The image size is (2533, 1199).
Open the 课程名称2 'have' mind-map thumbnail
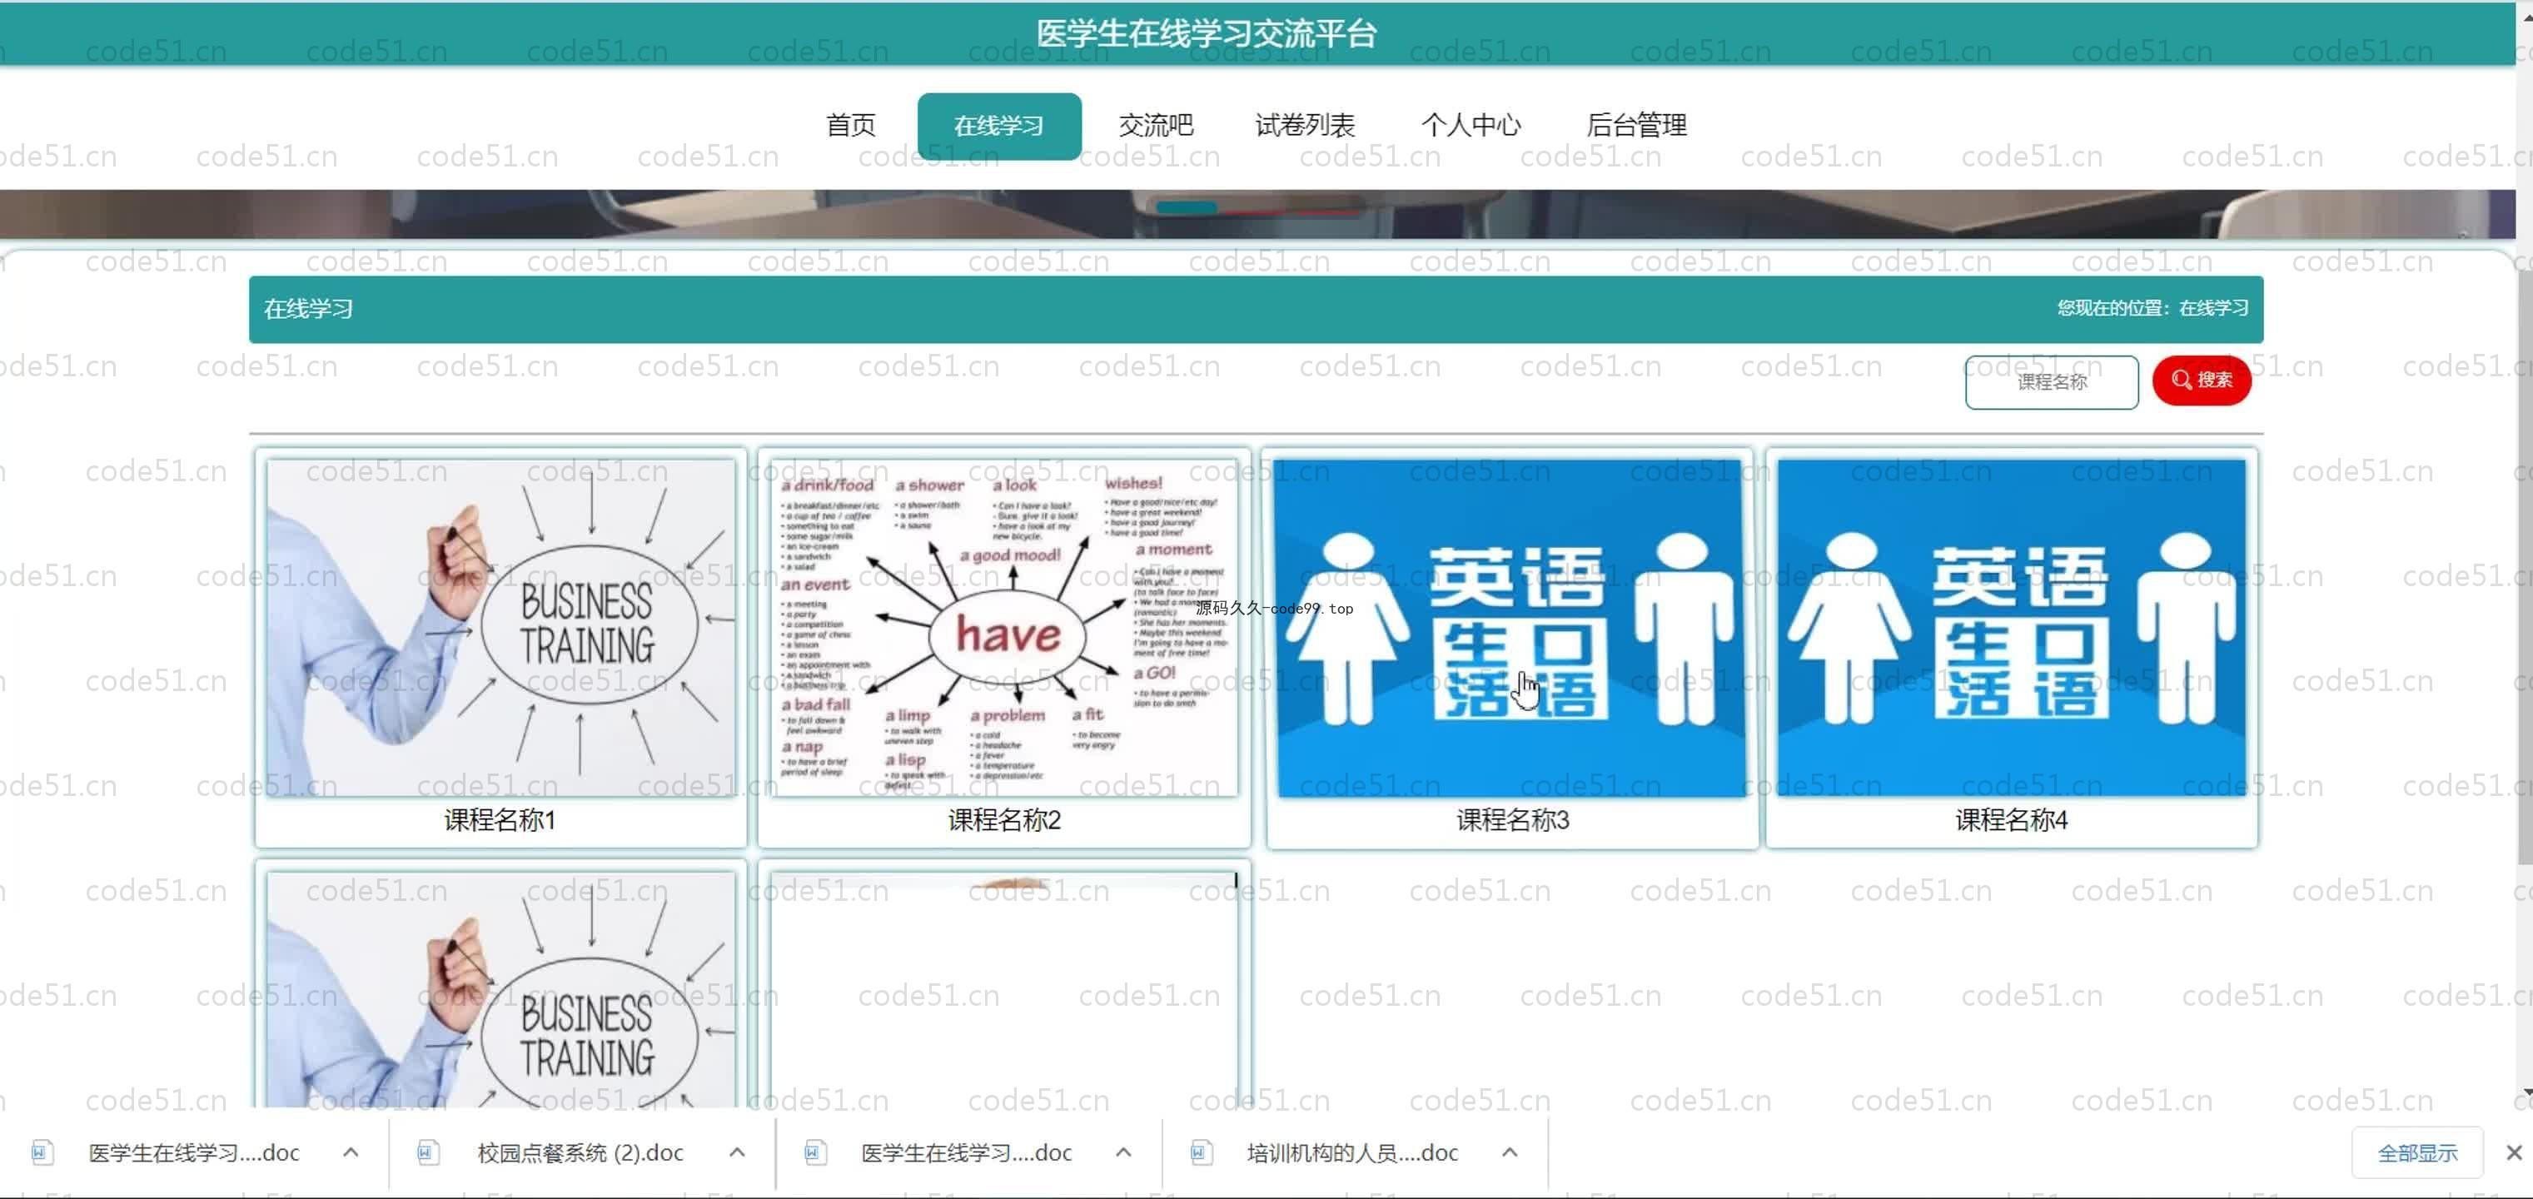(x=1004, y=628)
